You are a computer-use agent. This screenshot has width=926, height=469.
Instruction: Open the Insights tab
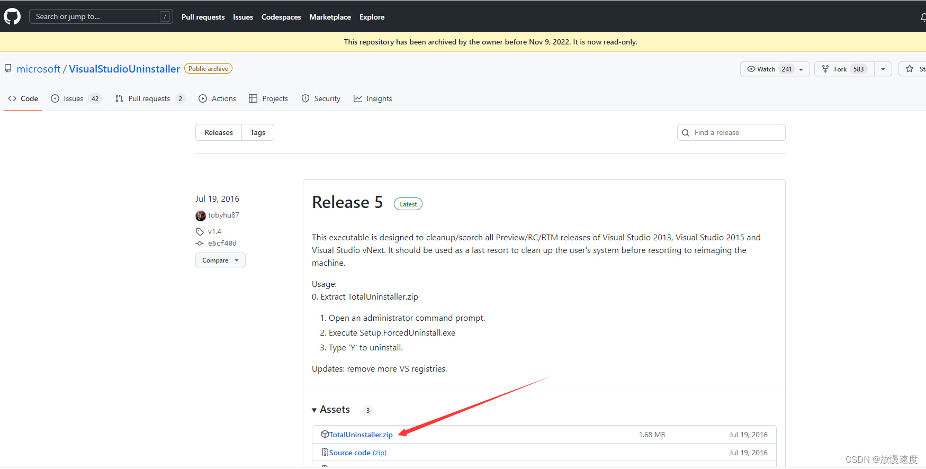click(373, 98)
